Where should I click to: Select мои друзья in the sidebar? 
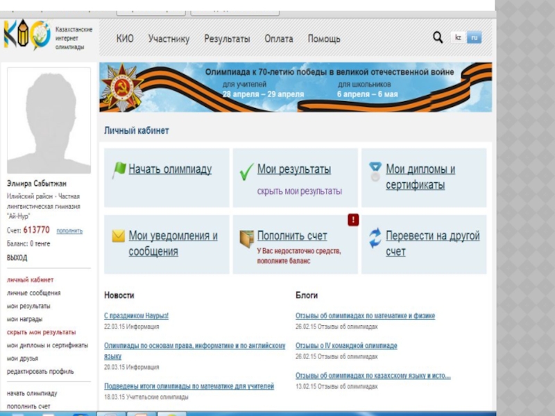(22, 358)
